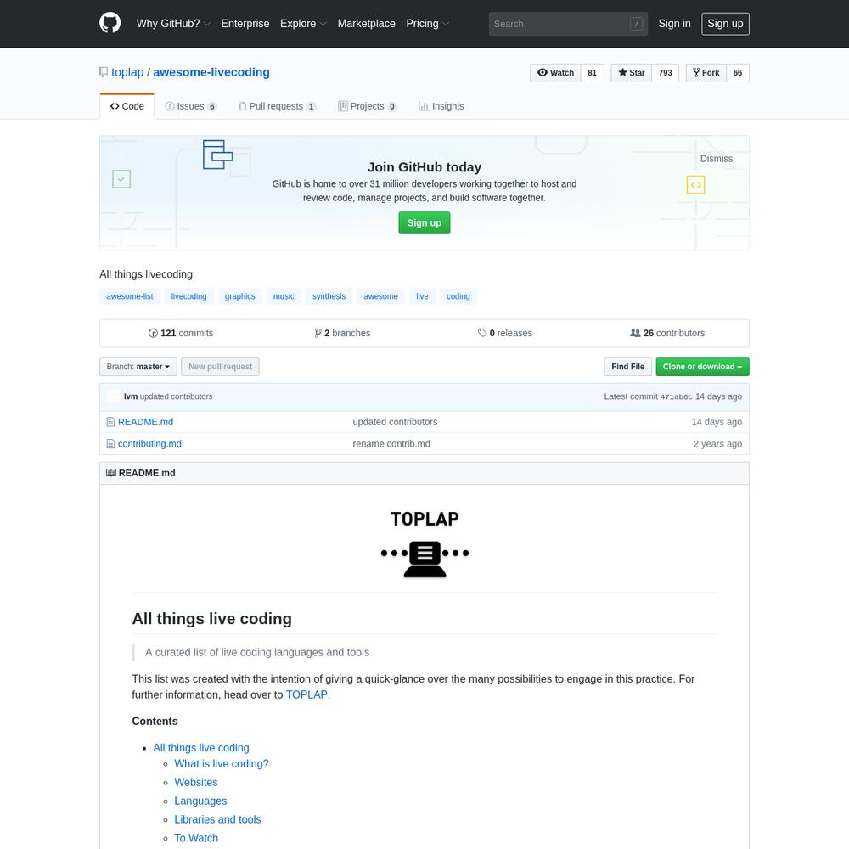Jump to 'Libraries and tools' section
The width and height of the screenshot is (849, 849).
pyautogui.click(x=217, y=819)
